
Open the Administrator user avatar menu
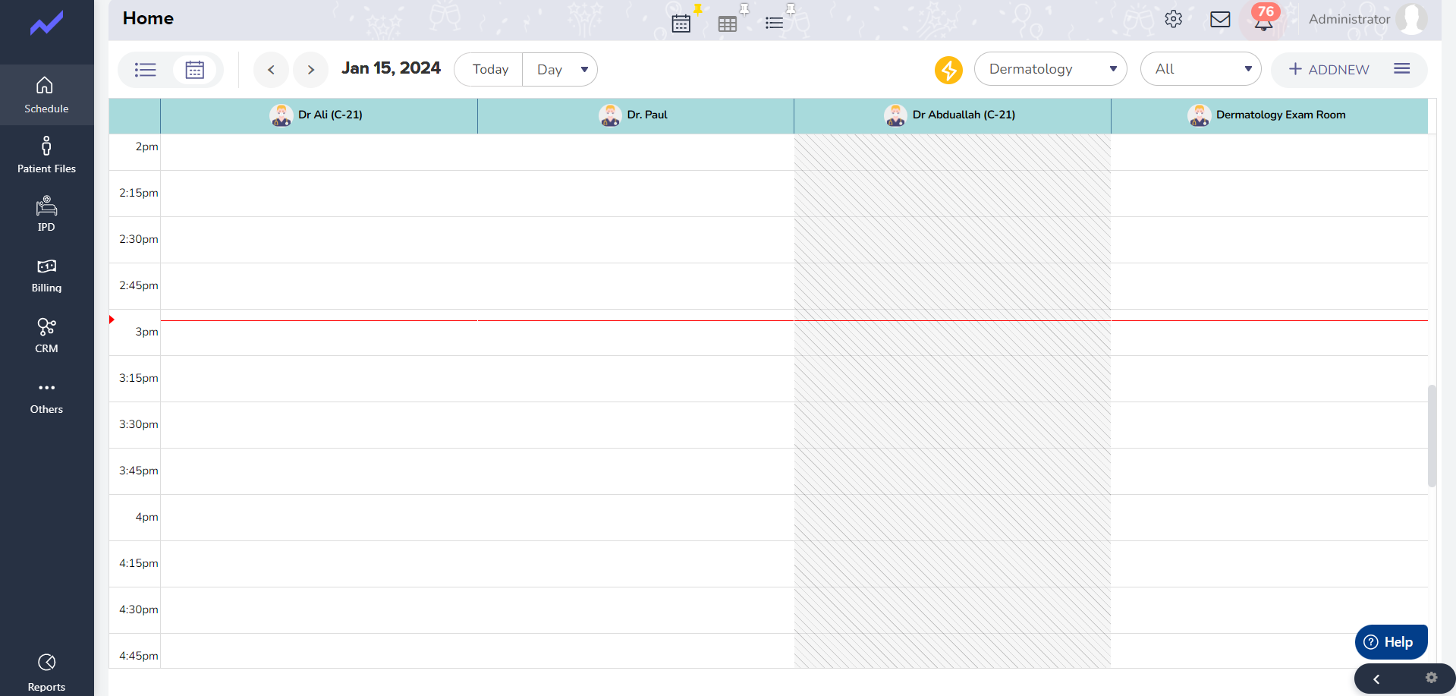click(1412, 19)
